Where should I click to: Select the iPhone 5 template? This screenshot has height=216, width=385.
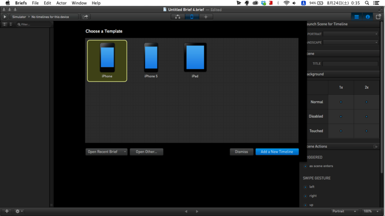[x=151, y=61]
